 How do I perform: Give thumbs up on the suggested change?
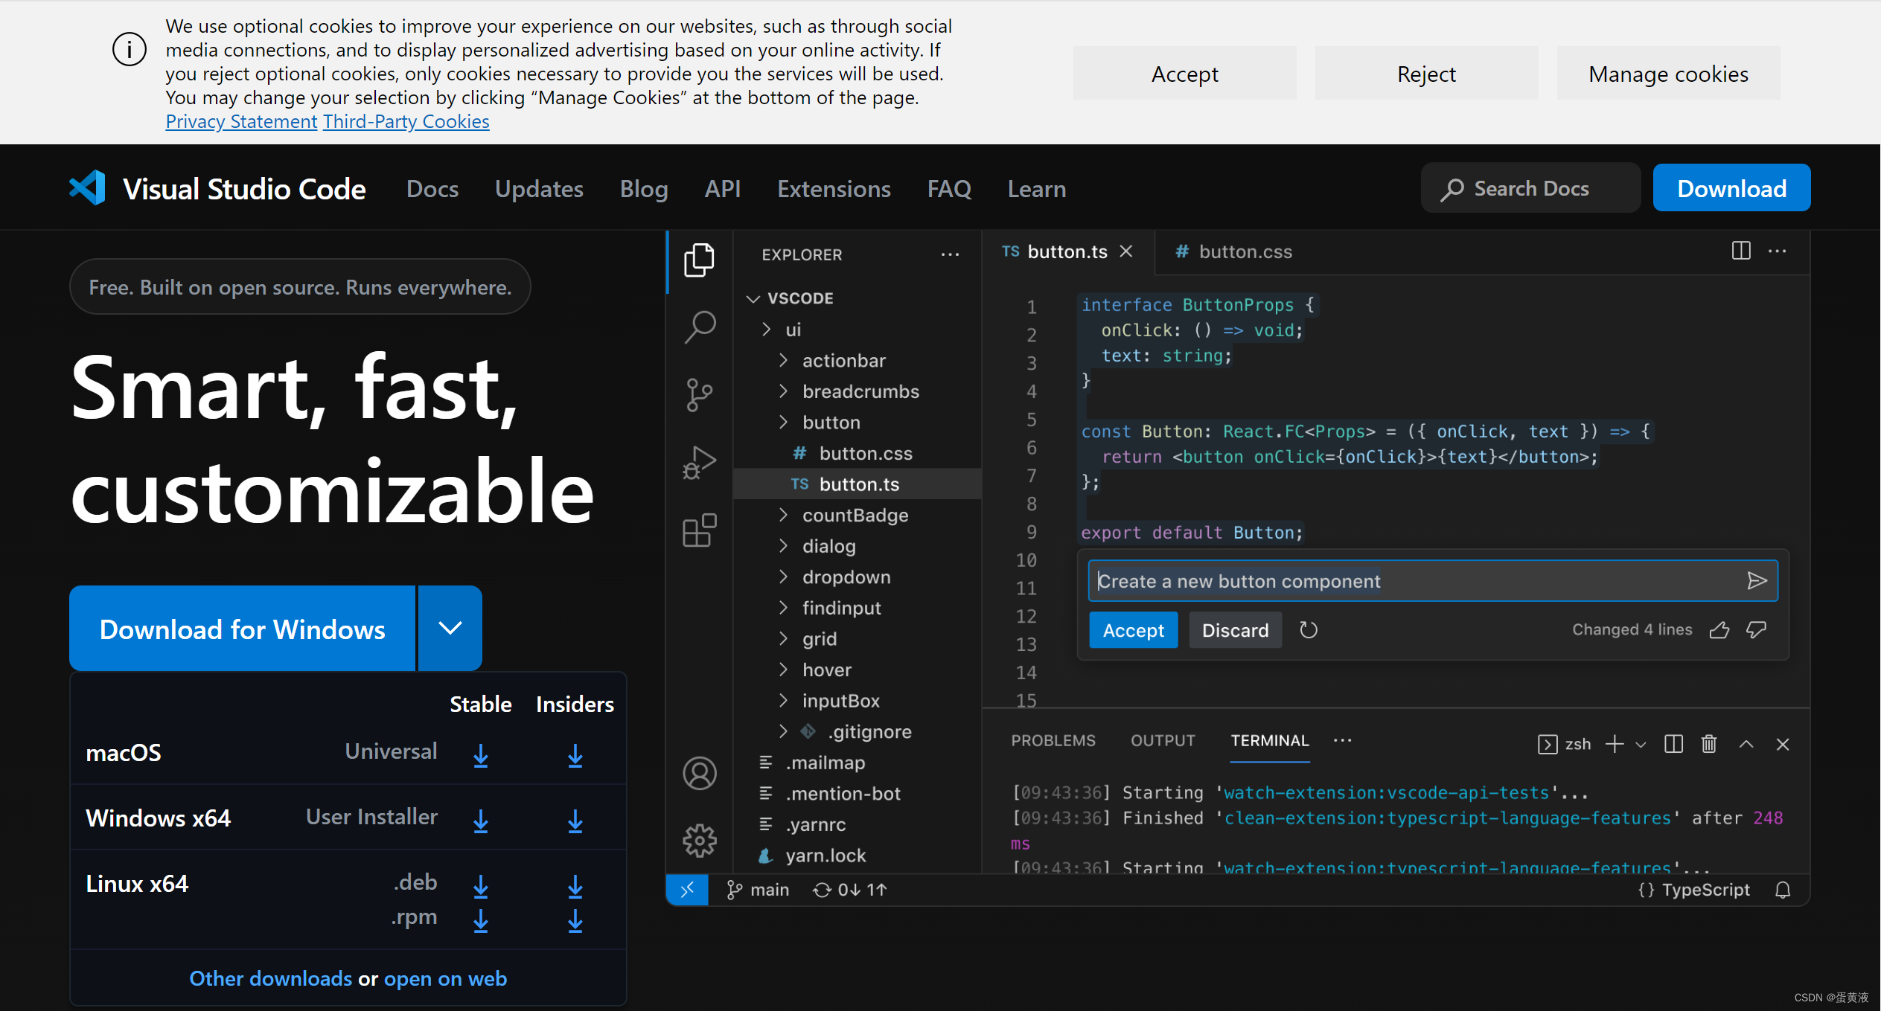pos(1719,630)
